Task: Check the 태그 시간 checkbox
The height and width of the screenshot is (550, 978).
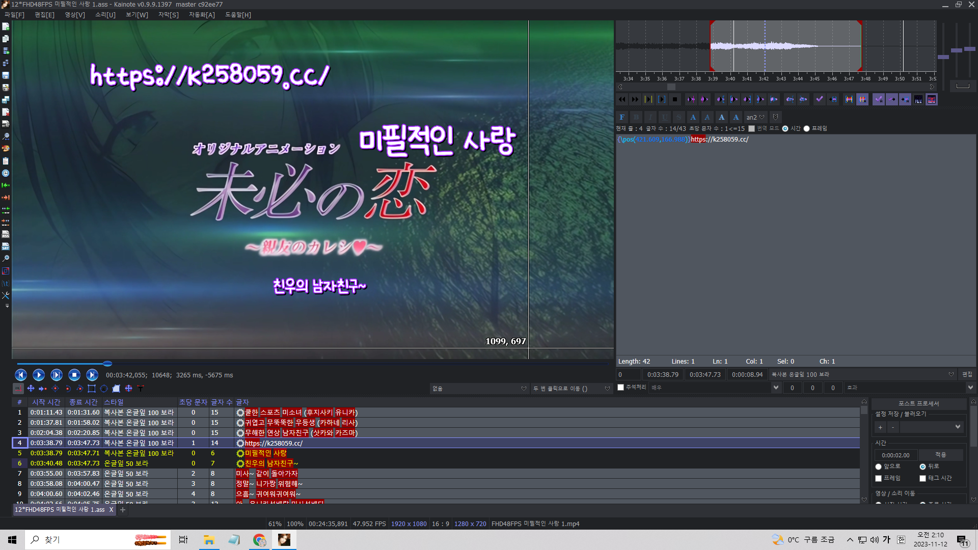Action: point(922,478)
